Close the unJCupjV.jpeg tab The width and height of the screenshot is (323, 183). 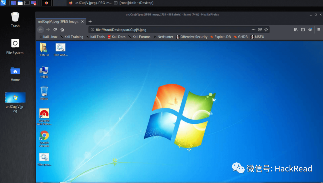[x=83, y=22]
